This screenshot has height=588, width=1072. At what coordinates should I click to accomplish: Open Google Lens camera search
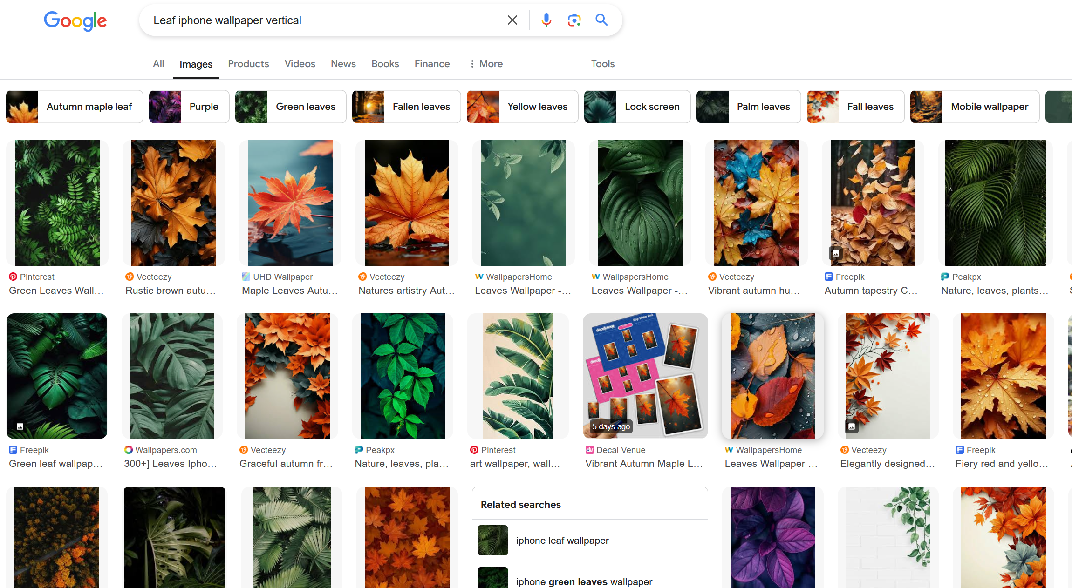[x=574, y=20]
